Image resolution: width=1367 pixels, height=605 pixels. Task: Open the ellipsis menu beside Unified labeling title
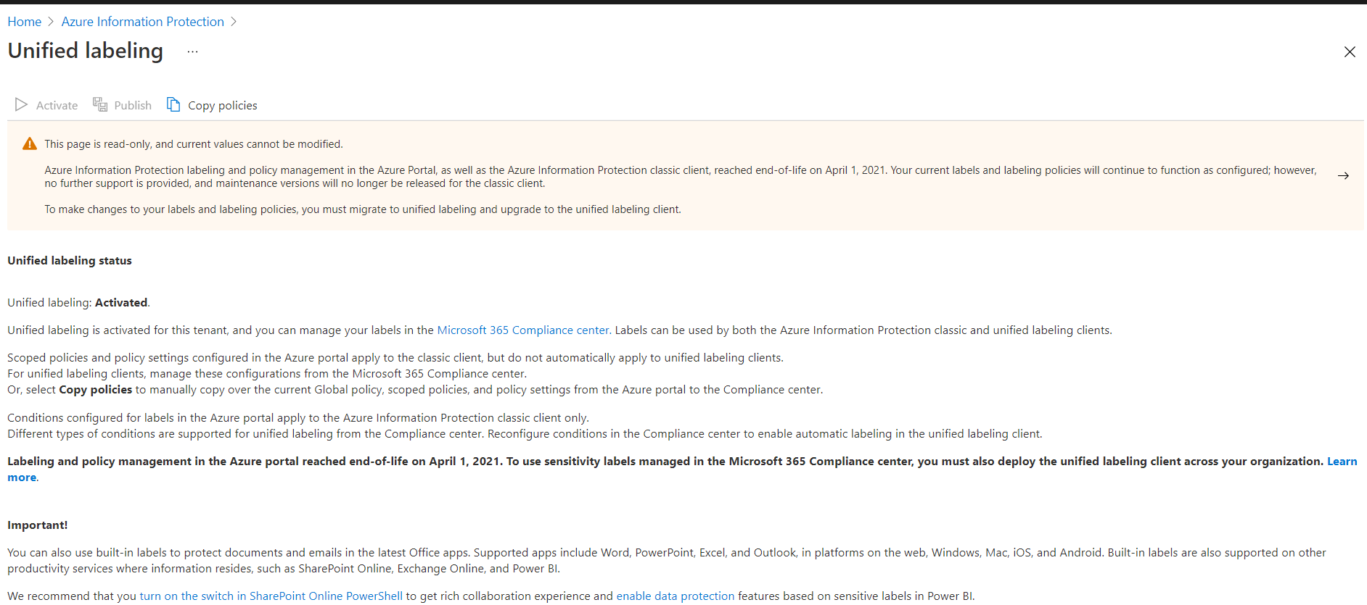[x=192, y=51]
